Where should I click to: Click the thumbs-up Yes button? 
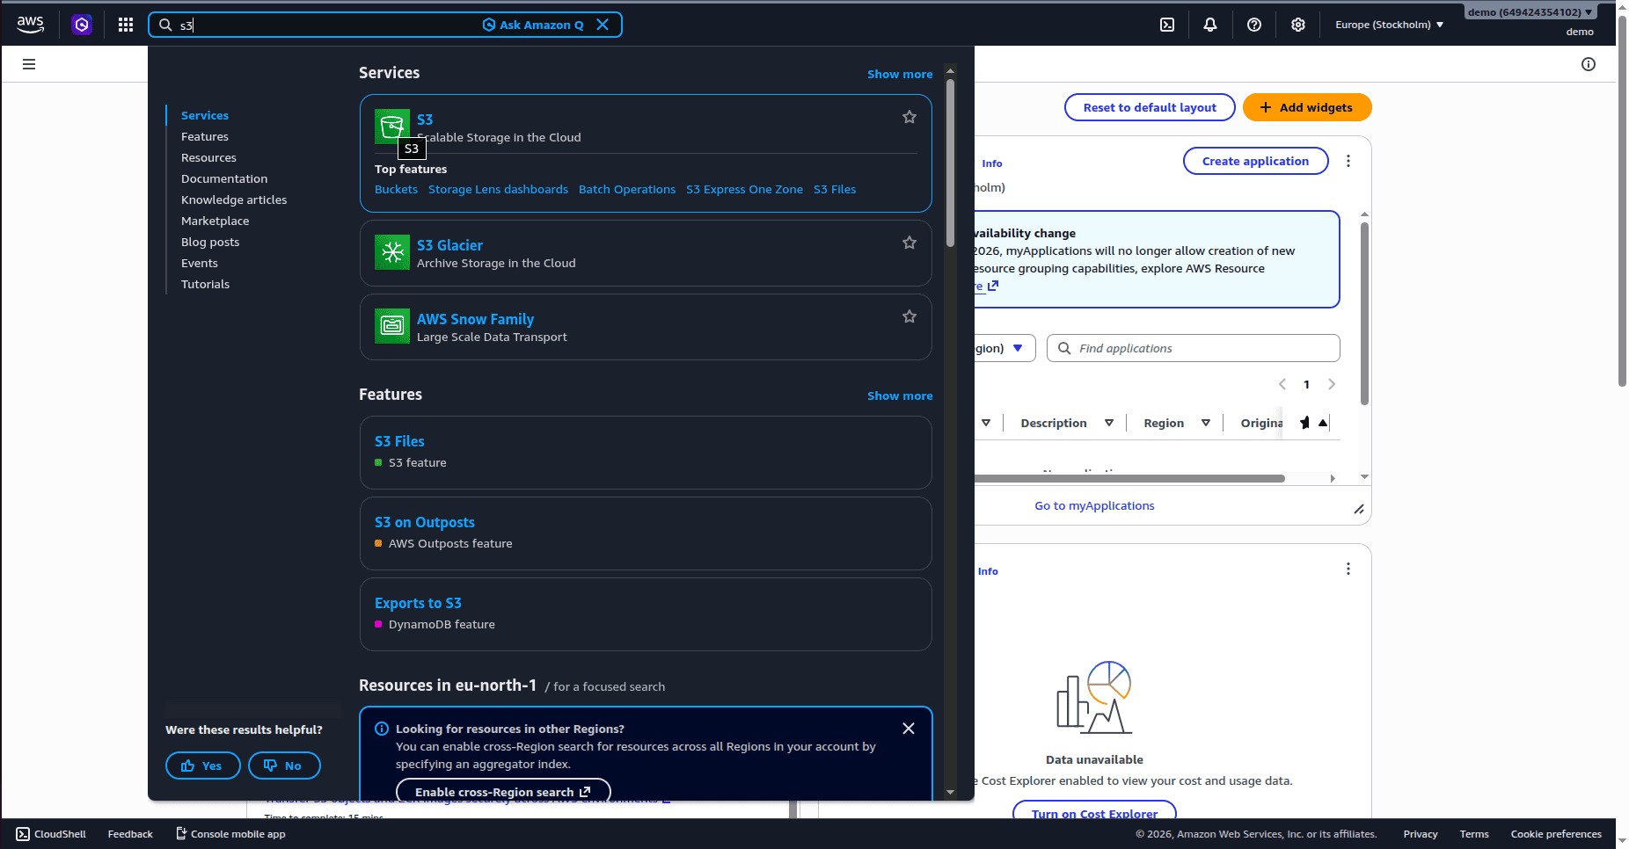pos(203,766)
